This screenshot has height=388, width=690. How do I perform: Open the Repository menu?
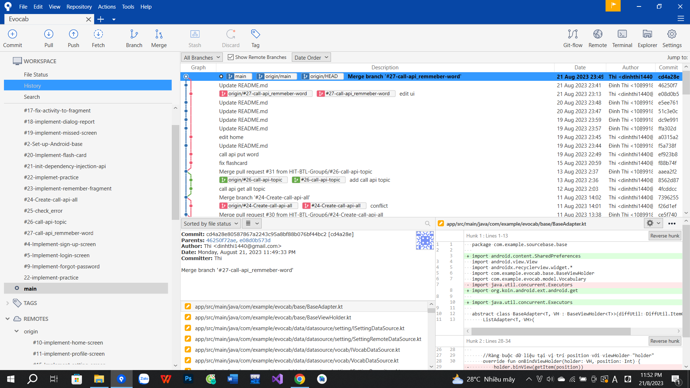(x=79, y=6)
